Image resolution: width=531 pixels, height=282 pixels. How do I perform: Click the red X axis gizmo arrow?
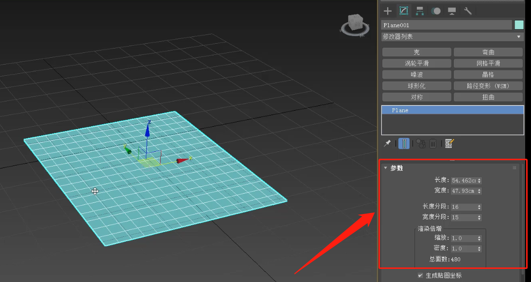click(183, 161)
